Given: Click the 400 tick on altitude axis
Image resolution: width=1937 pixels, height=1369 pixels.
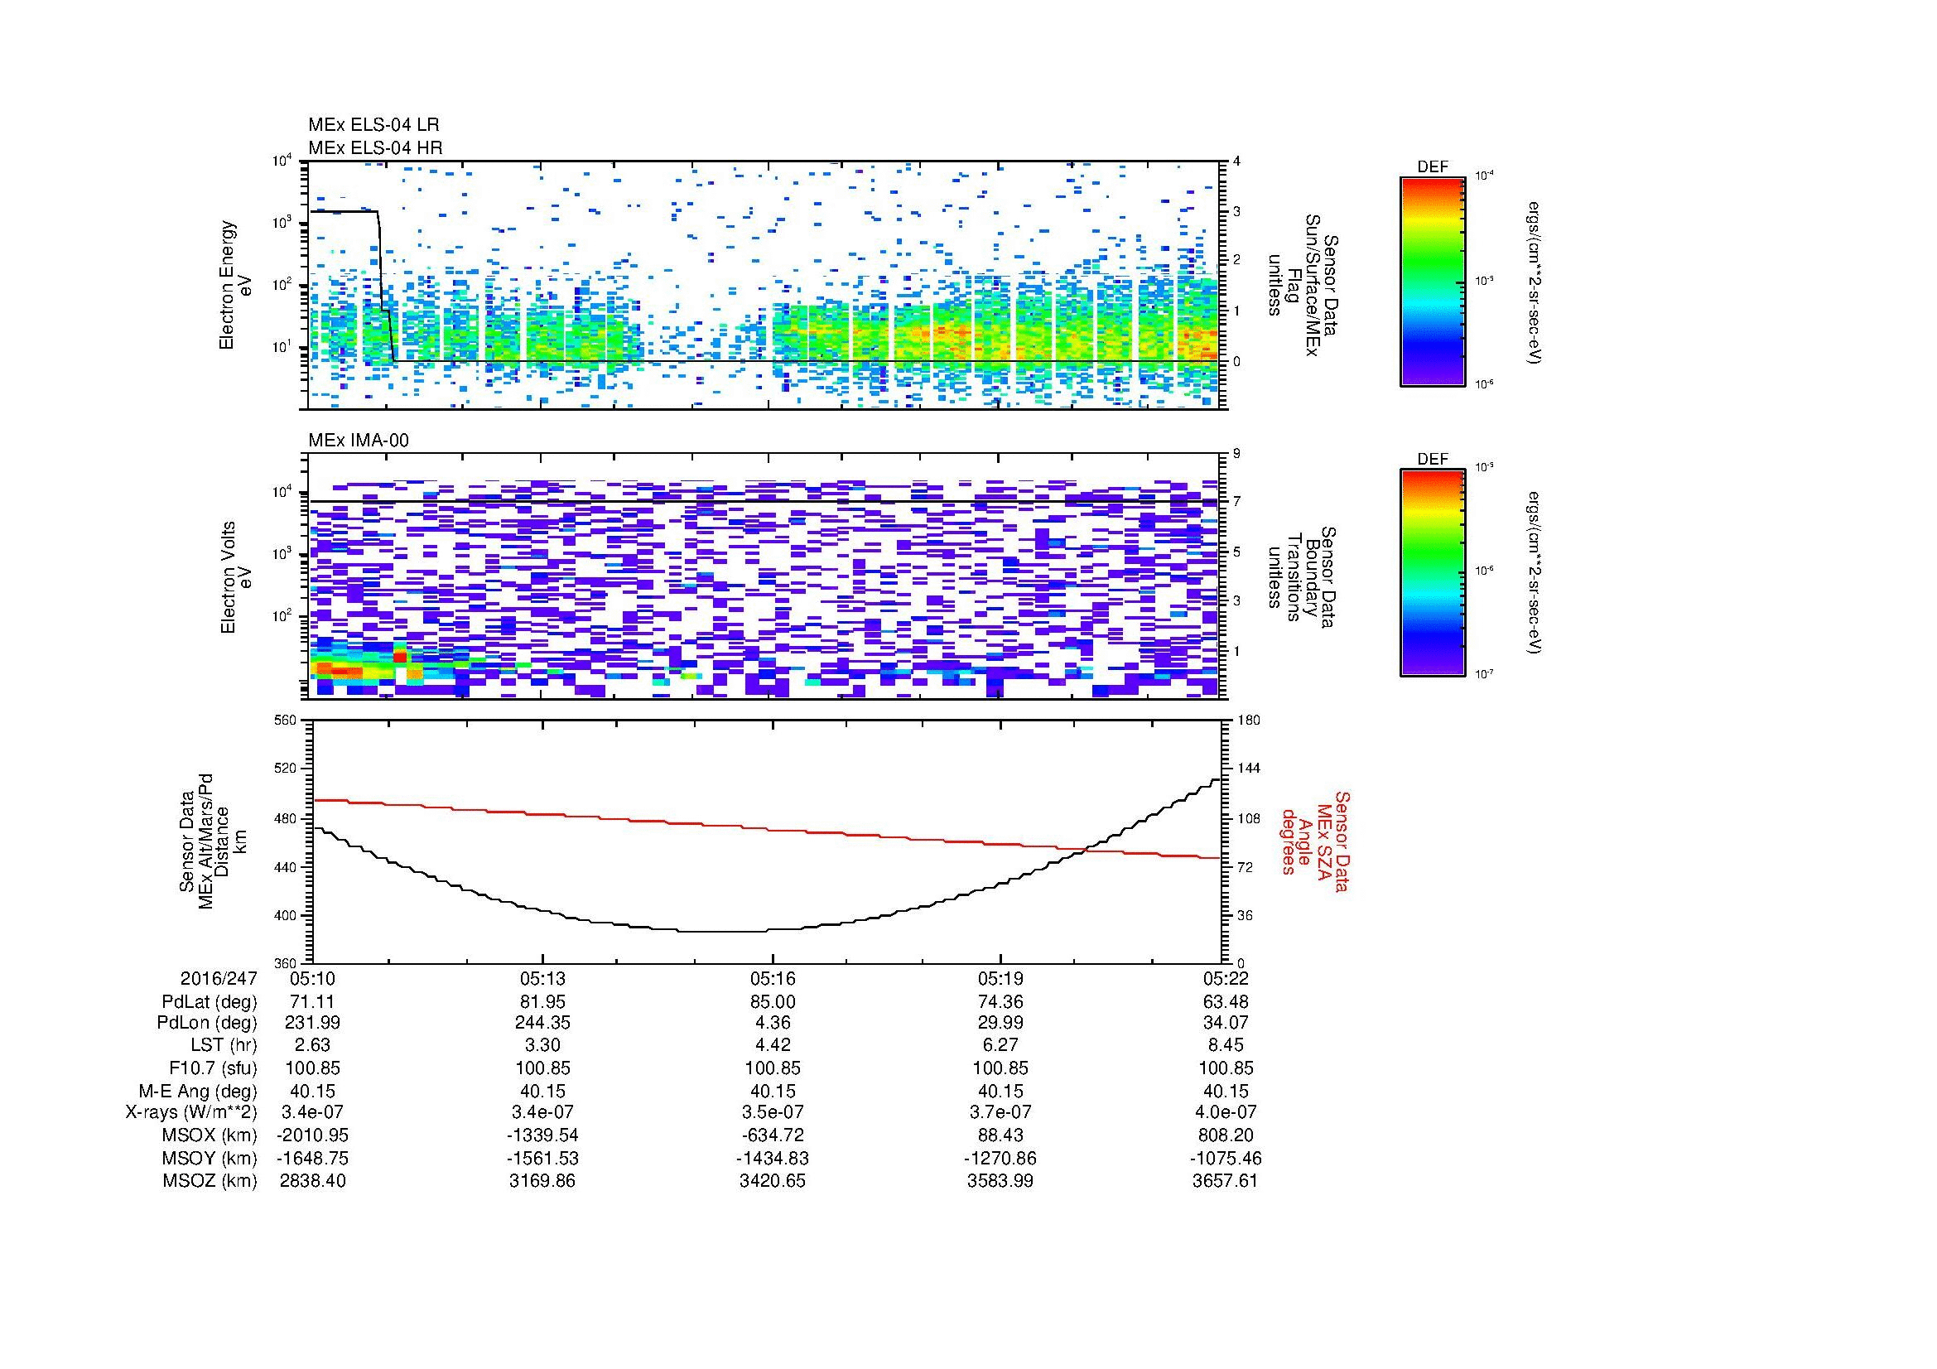Looking at the screenshot, I should point(287,915).
